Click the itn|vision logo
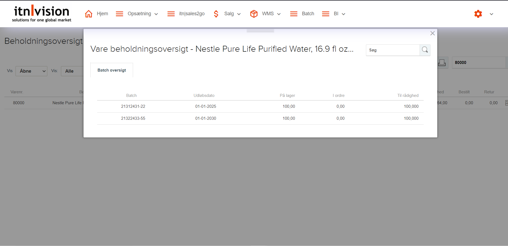The image size is (508, 246). pos(41,14)
